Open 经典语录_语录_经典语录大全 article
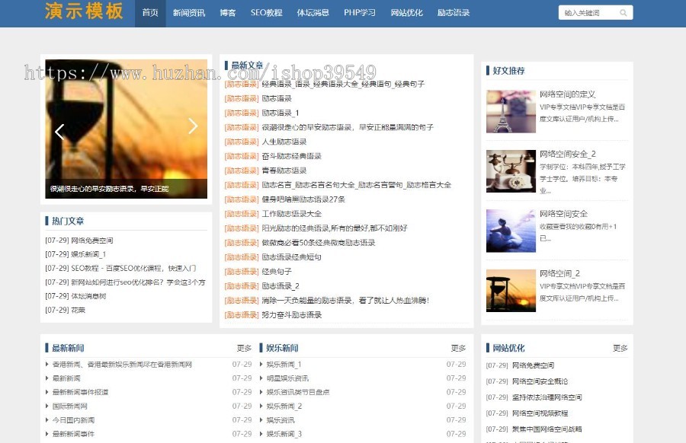686x443 pixels. click(343, 84)
